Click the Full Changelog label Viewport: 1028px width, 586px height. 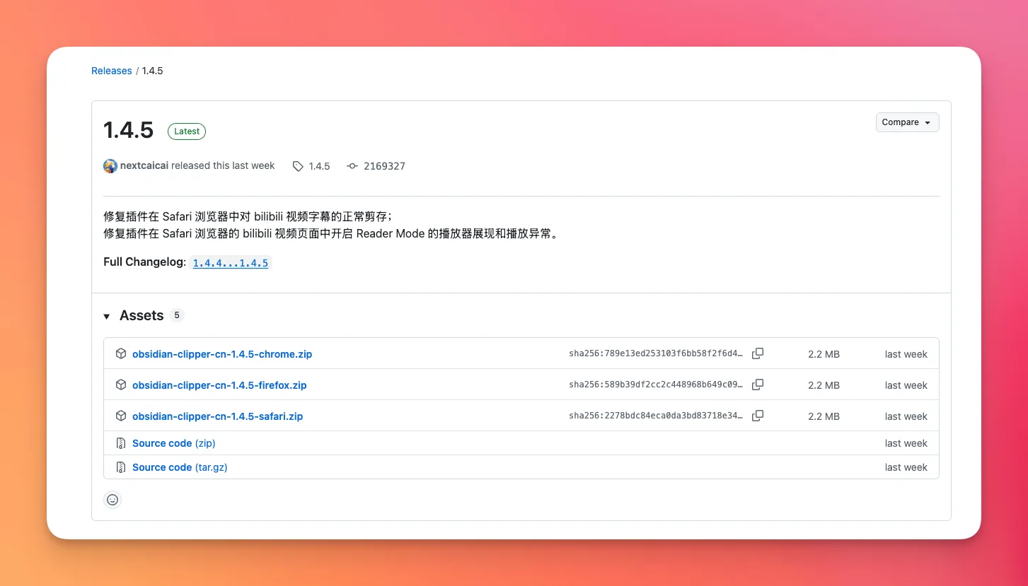click(144, 262)
